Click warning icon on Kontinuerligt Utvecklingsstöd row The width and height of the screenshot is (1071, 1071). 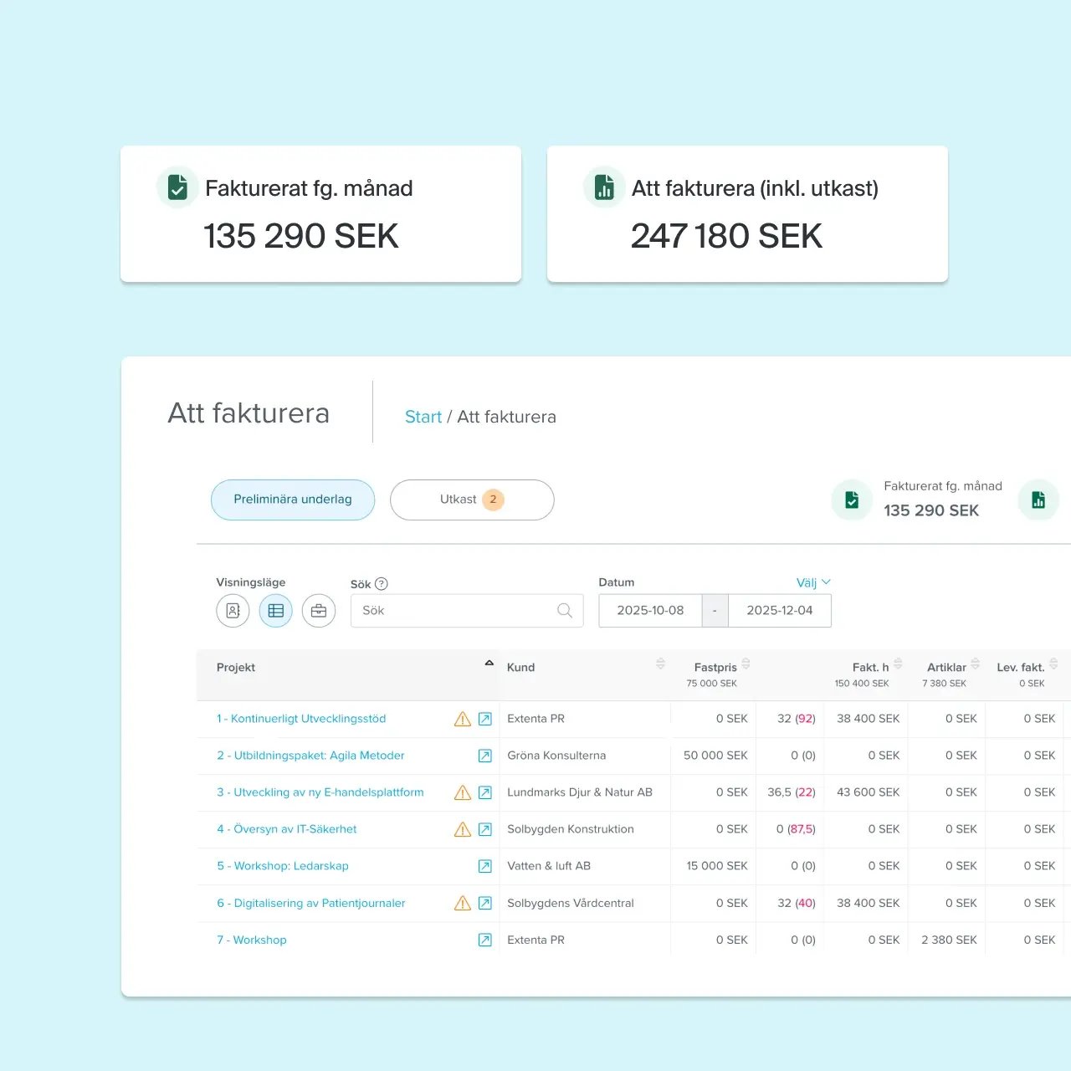(x=462, y=719)
